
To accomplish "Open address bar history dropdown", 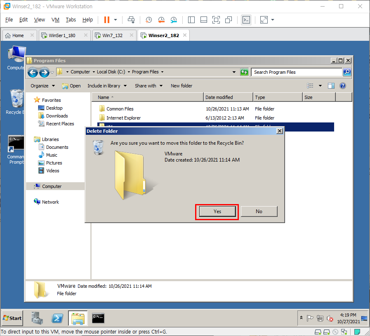I will tap(234, 72).
